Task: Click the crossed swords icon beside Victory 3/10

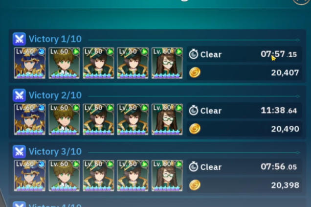Action: [x=19, y=152]
